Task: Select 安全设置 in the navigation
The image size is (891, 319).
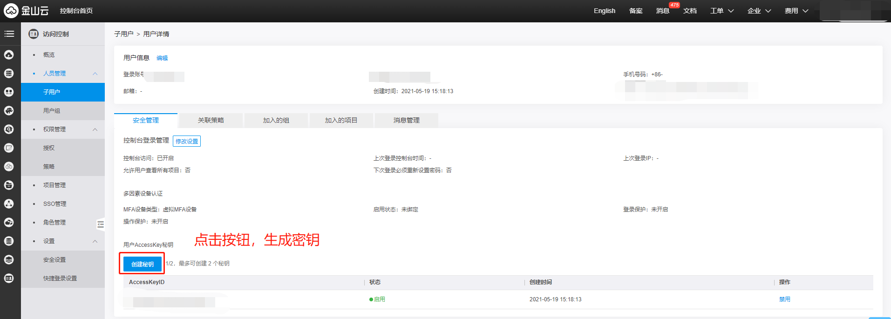Action: pyautogui.click(x=63, y=260)
